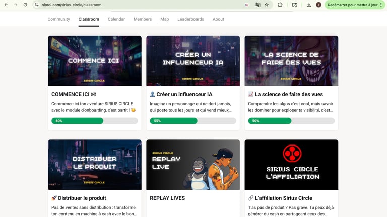
Task: Click the browser forward arrow
Action: coord(16,5)
